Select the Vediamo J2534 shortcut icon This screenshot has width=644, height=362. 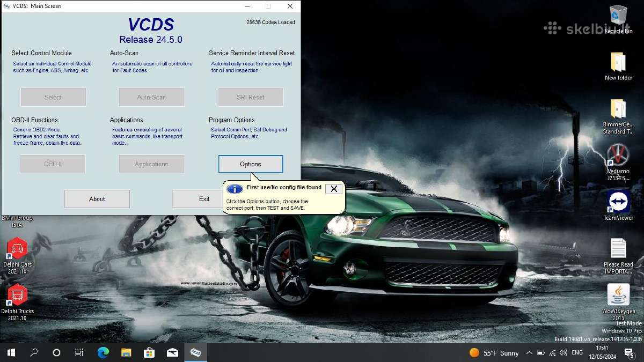pyautogui.click(x=618, y=163)
